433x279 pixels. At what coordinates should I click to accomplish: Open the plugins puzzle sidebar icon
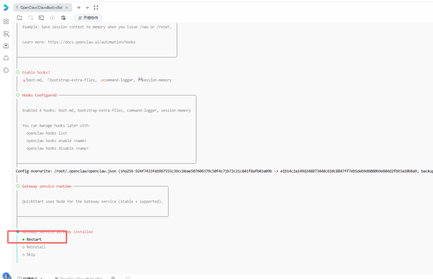(6, 70)
